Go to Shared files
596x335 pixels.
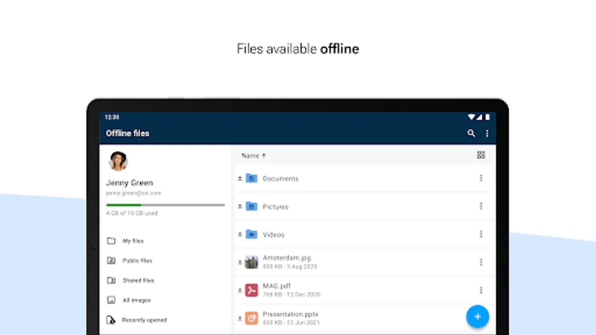(138, 280)
